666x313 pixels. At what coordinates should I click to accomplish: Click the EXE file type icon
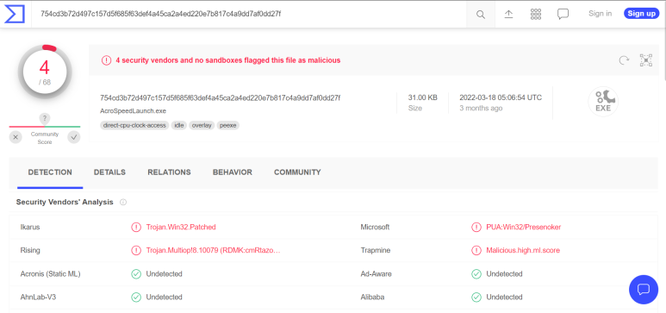coord(603,102)
